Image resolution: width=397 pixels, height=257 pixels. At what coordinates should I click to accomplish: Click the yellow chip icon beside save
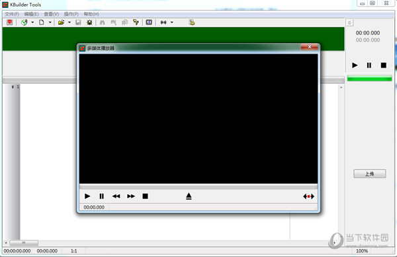[89, 23]
